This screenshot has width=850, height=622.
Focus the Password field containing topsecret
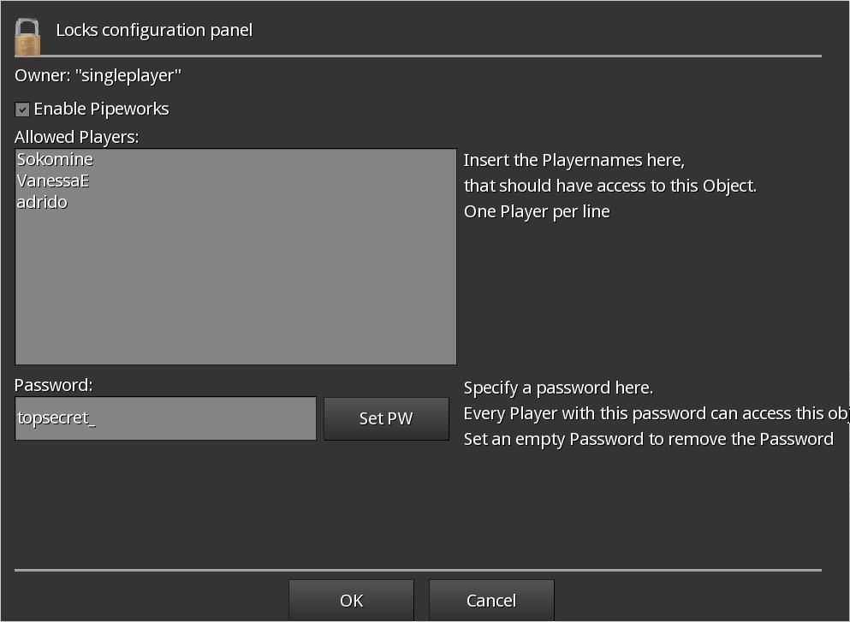(165, 418)
